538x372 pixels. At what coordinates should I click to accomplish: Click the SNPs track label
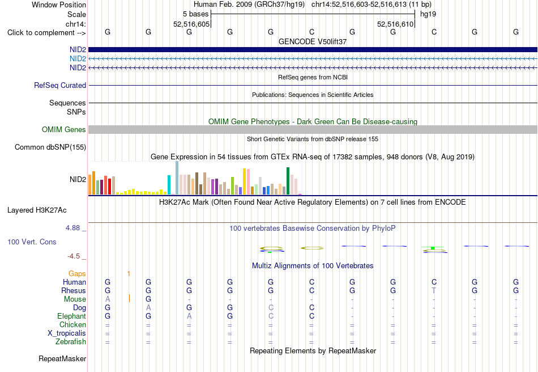[76, 112]
